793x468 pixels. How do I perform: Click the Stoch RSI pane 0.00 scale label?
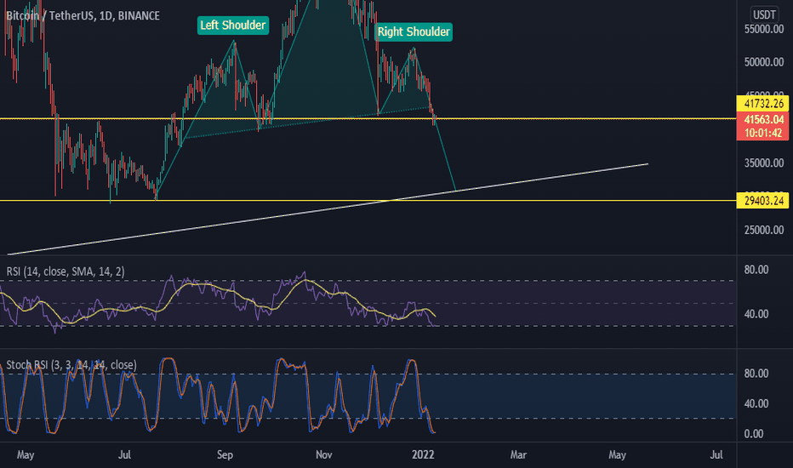coord(754,434)
